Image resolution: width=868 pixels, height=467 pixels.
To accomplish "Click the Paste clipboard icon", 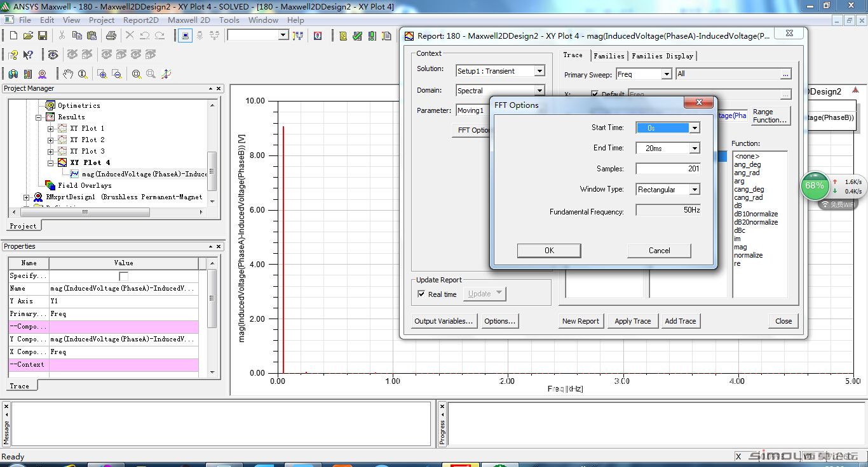I will click(92, 36).
